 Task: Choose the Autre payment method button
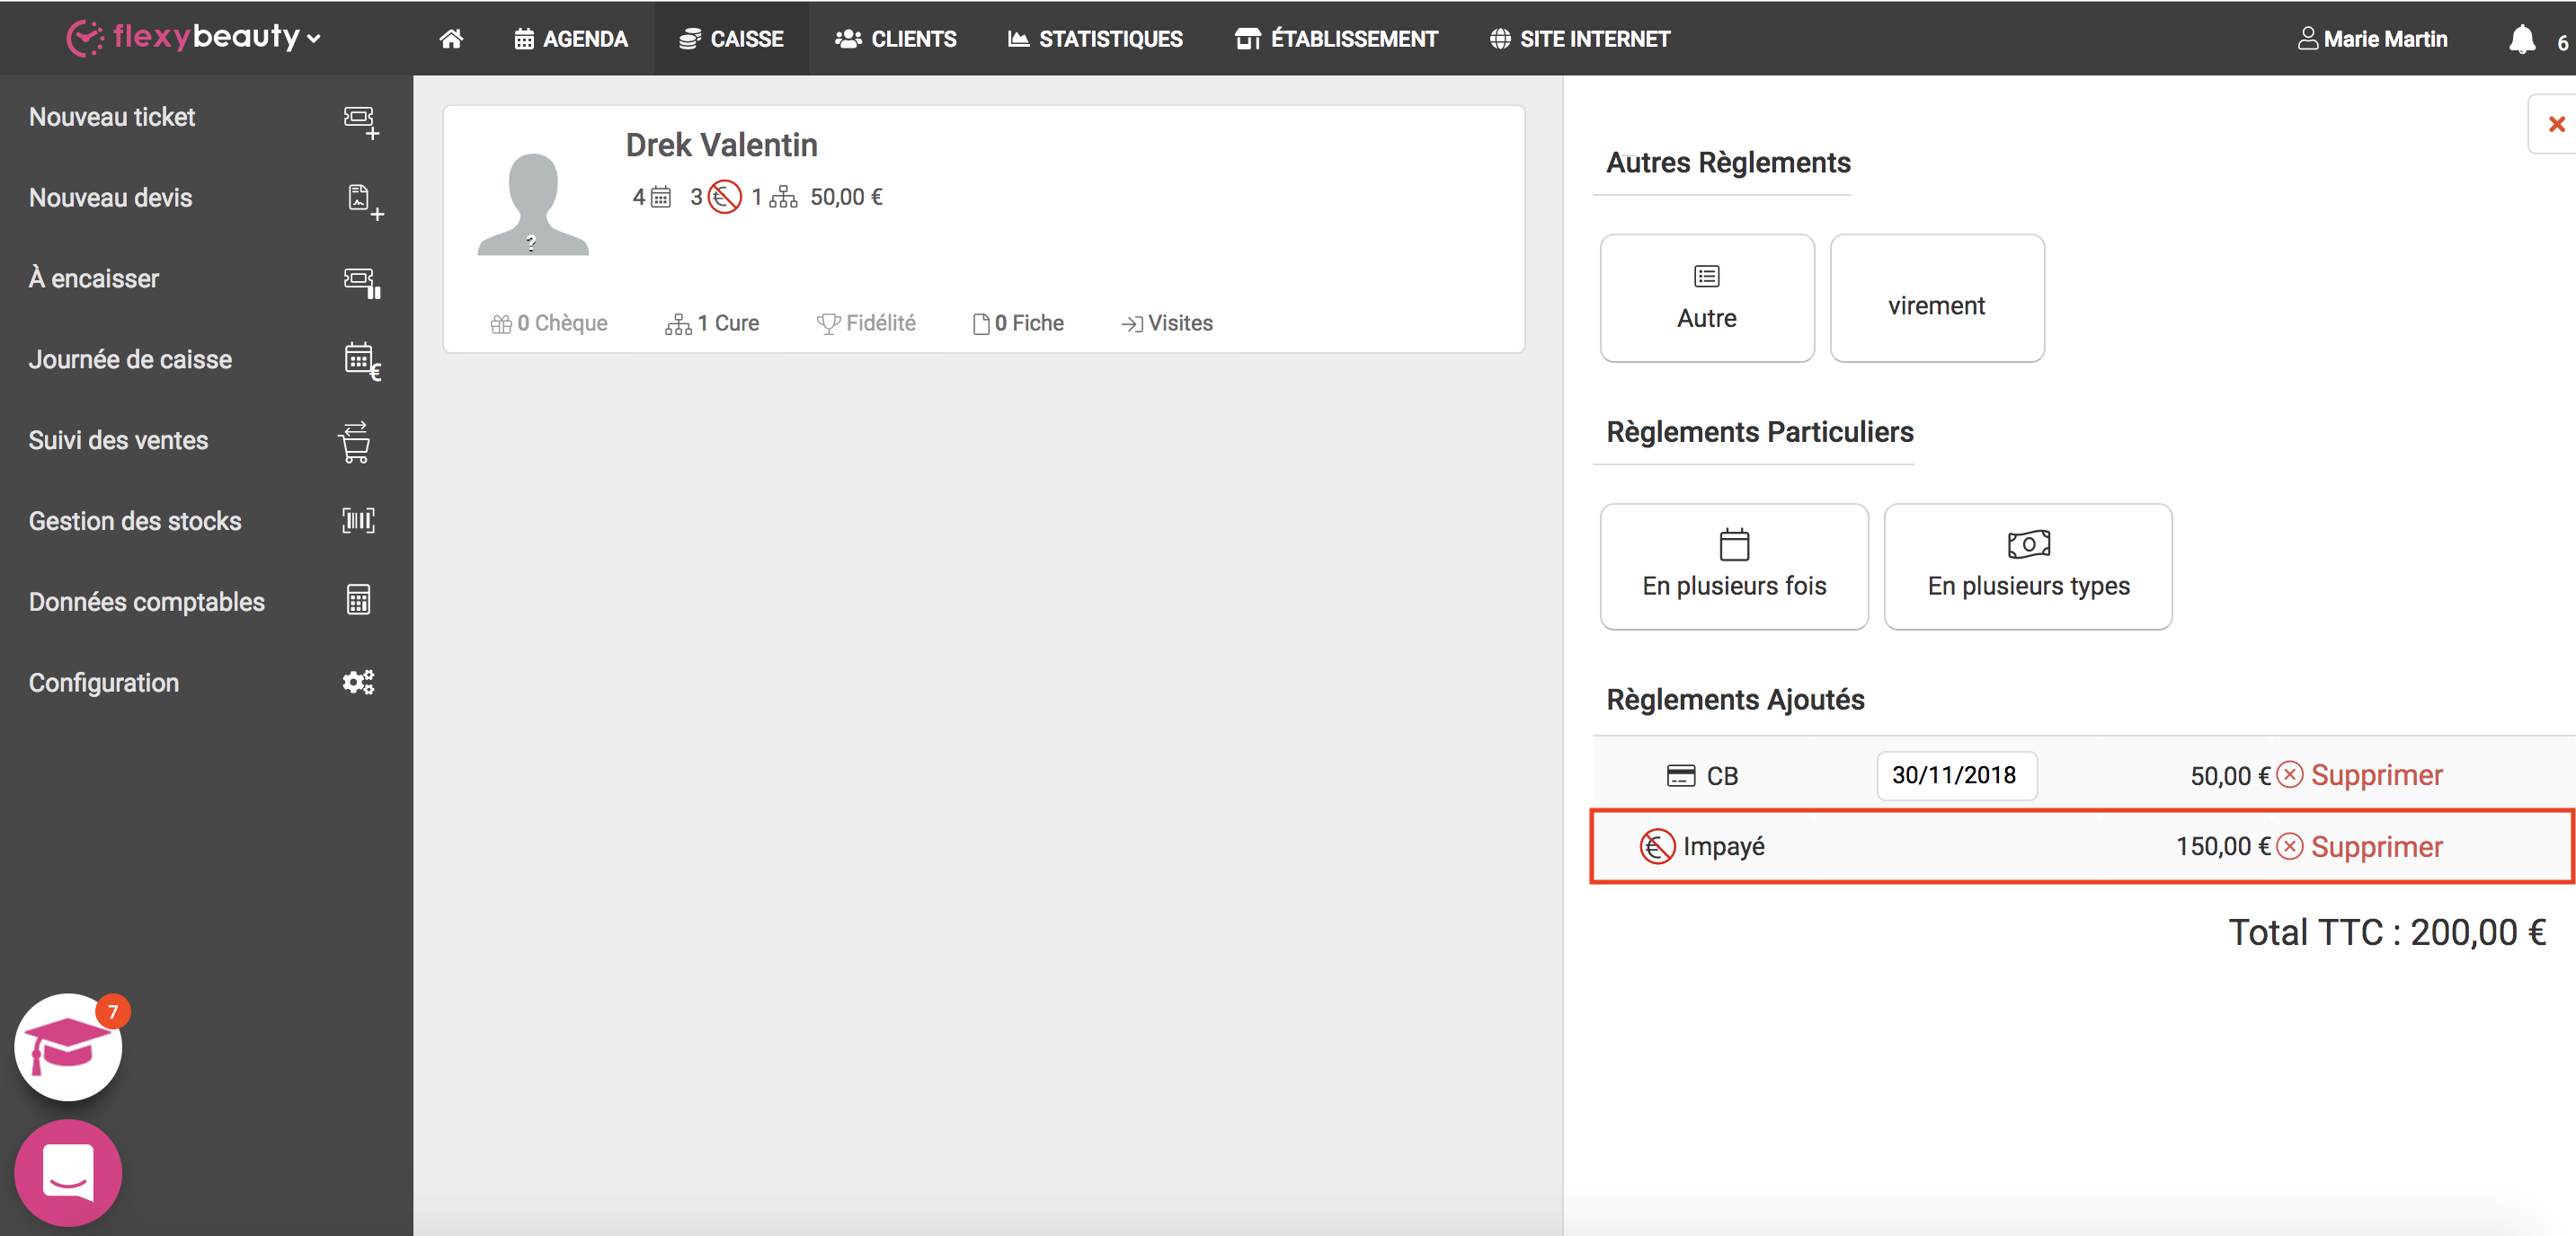pyautogui.click(x=1707, y=297)
